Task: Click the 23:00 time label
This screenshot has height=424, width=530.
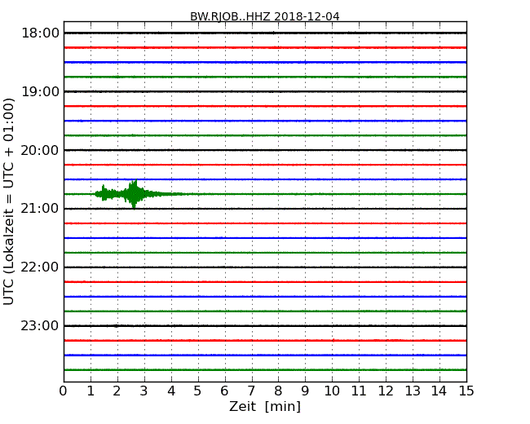Action: point(40,325)
